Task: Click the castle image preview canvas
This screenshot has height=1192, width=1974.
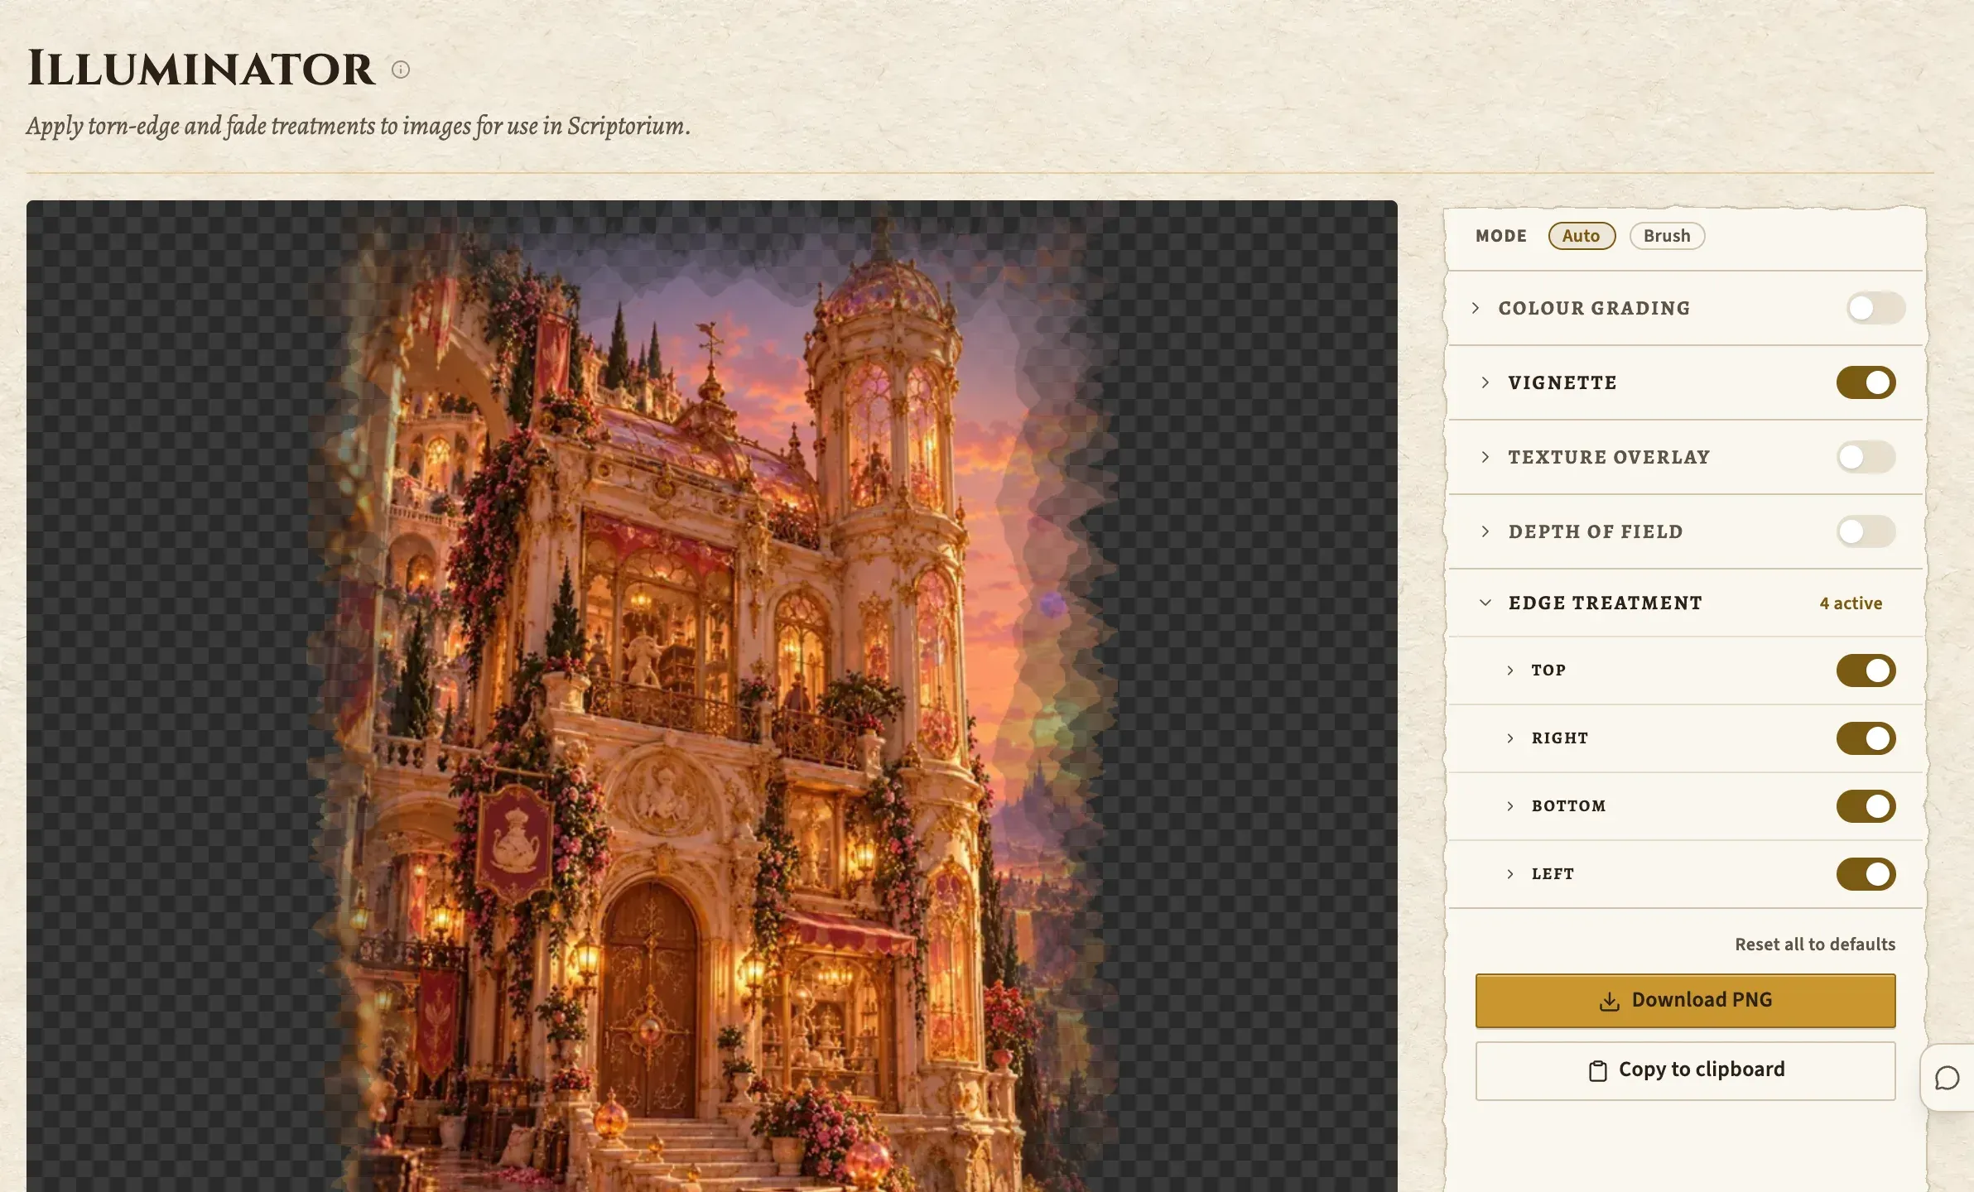Action: (x=712, y=696)
